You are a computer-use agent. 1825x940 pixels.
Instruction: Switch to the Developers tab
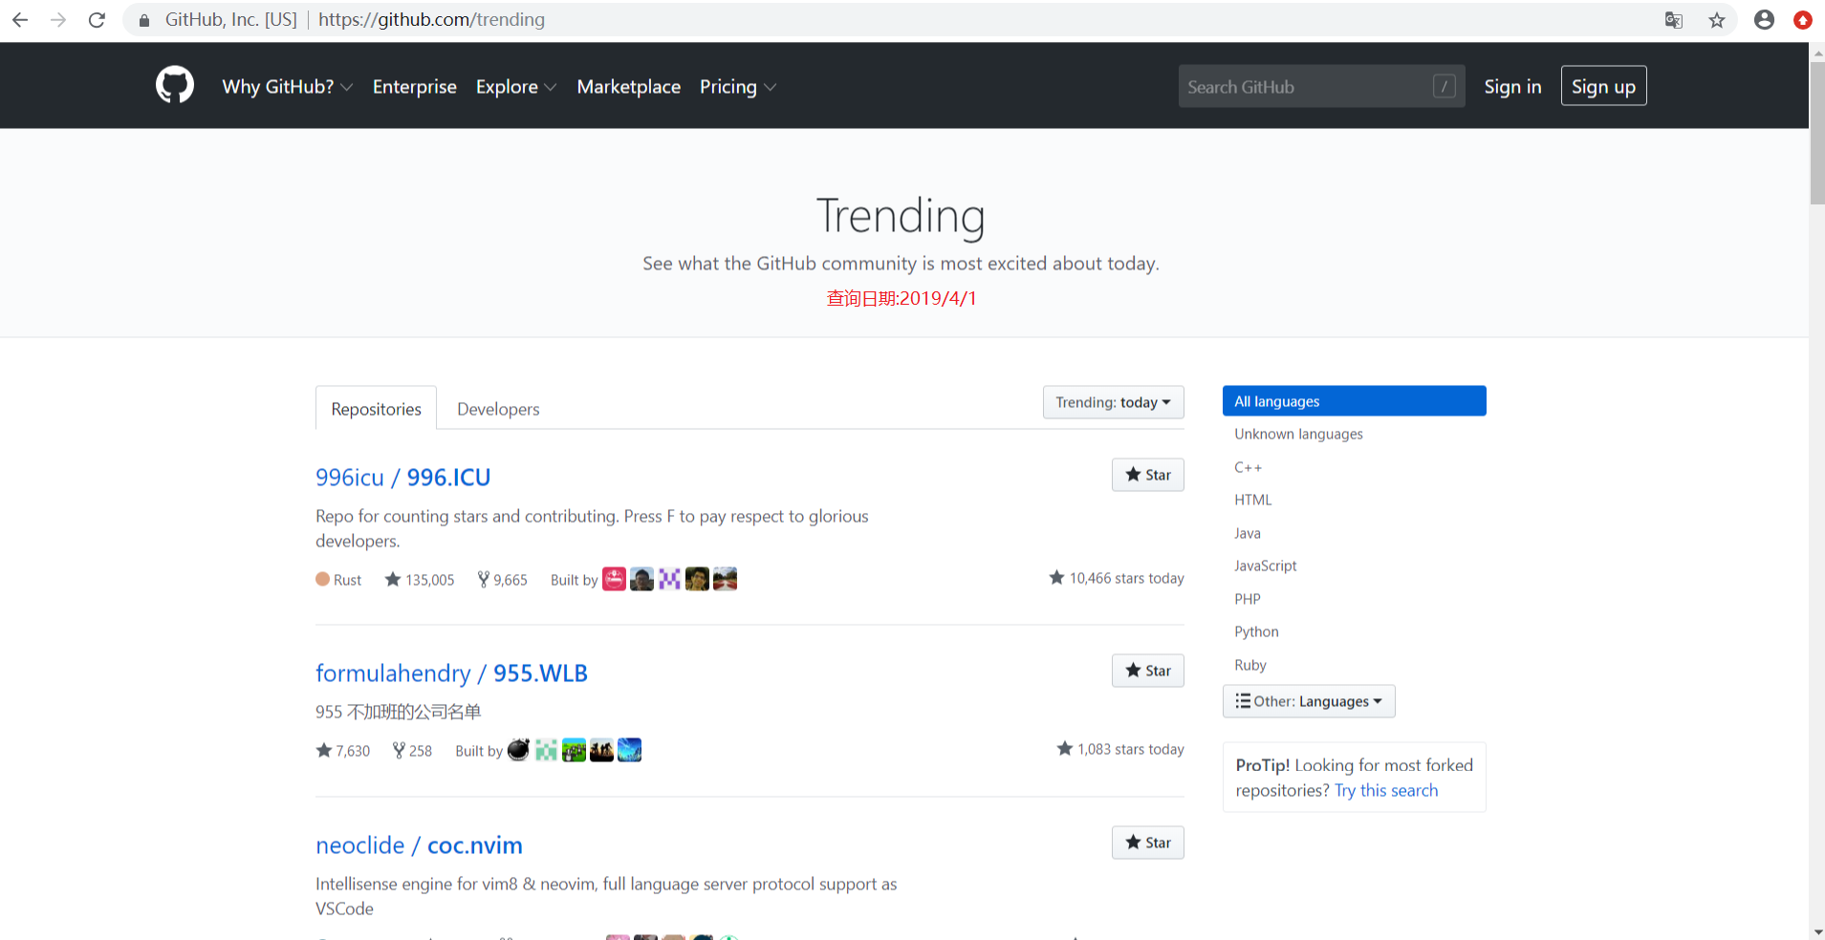tap(498, 409)
